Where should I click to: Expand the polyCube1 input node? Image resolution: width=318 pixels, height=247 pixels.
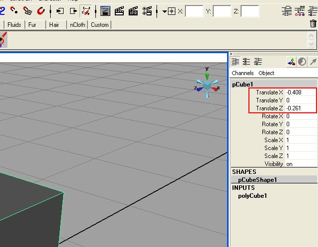252,196
